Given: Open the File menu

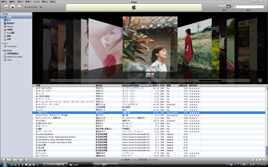Looking at the screenshot, I should 4,2.
